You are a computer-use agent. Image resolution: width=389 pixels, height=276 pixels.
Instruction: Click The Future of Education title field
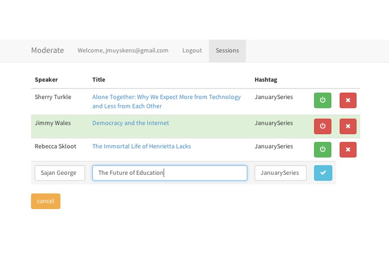click(170, 173)
